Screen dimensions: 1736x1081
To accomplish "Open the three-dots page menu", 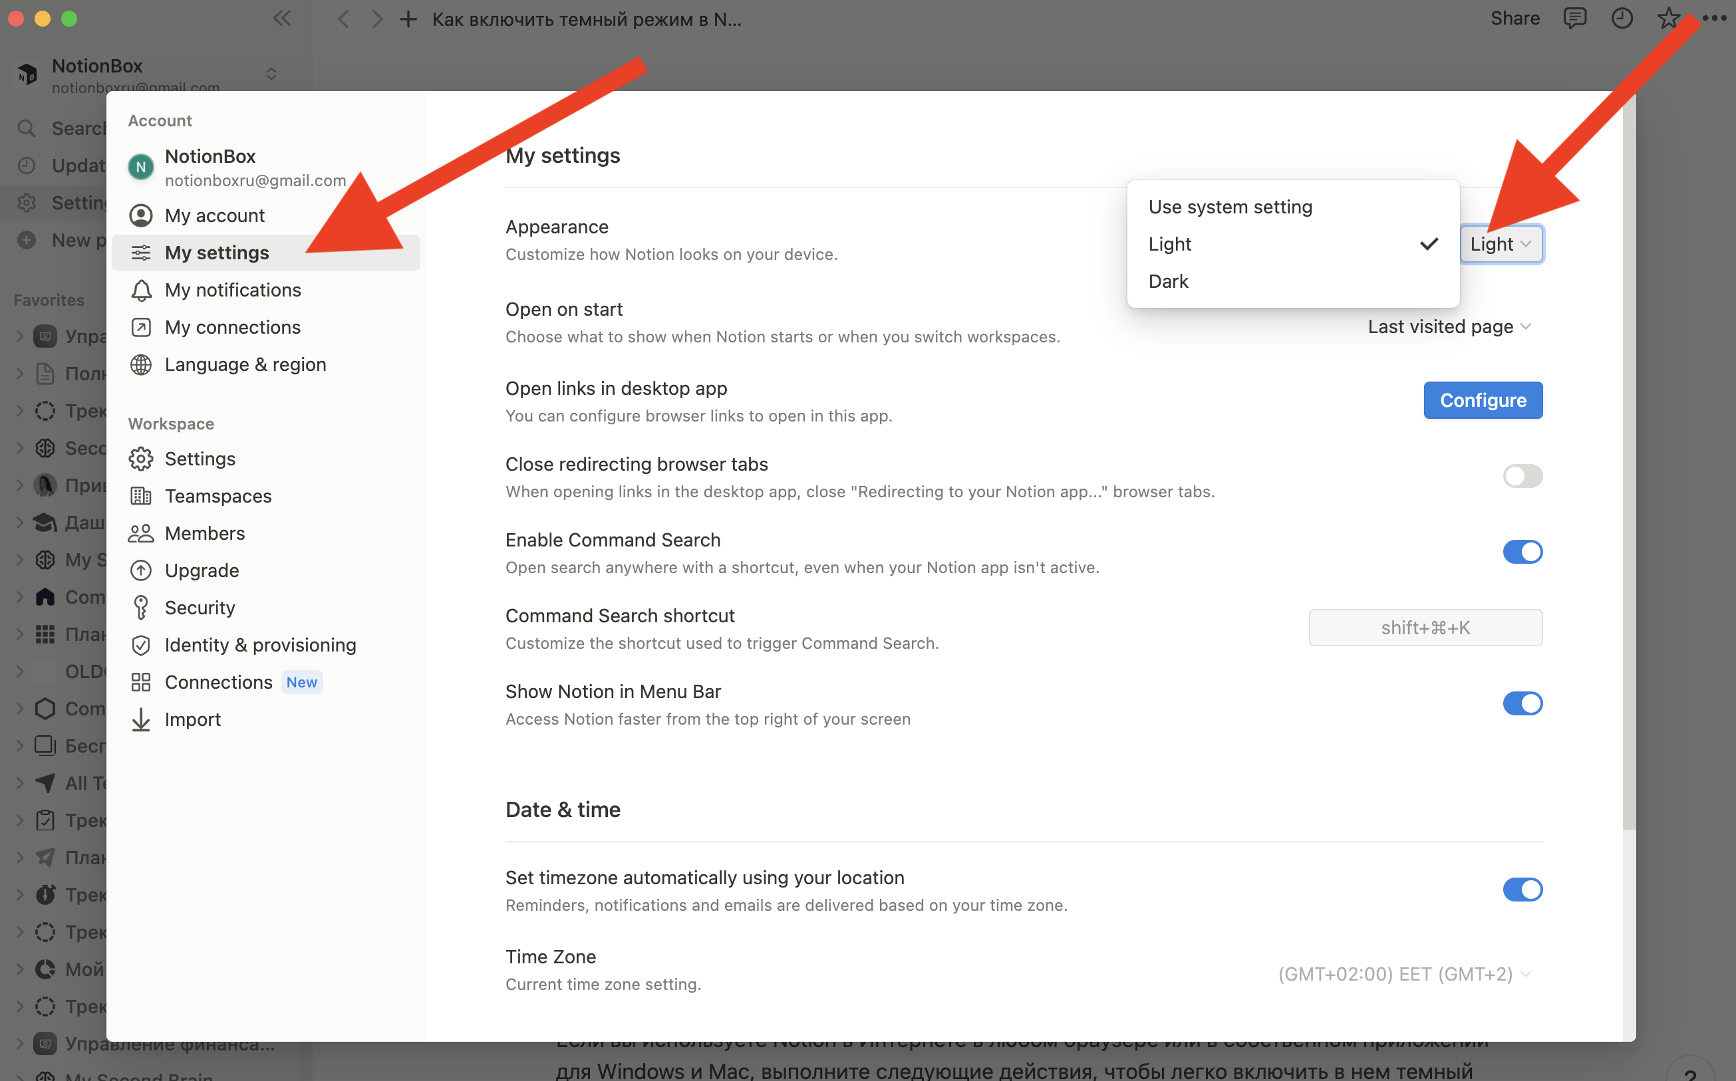I will click(1714, 19).
